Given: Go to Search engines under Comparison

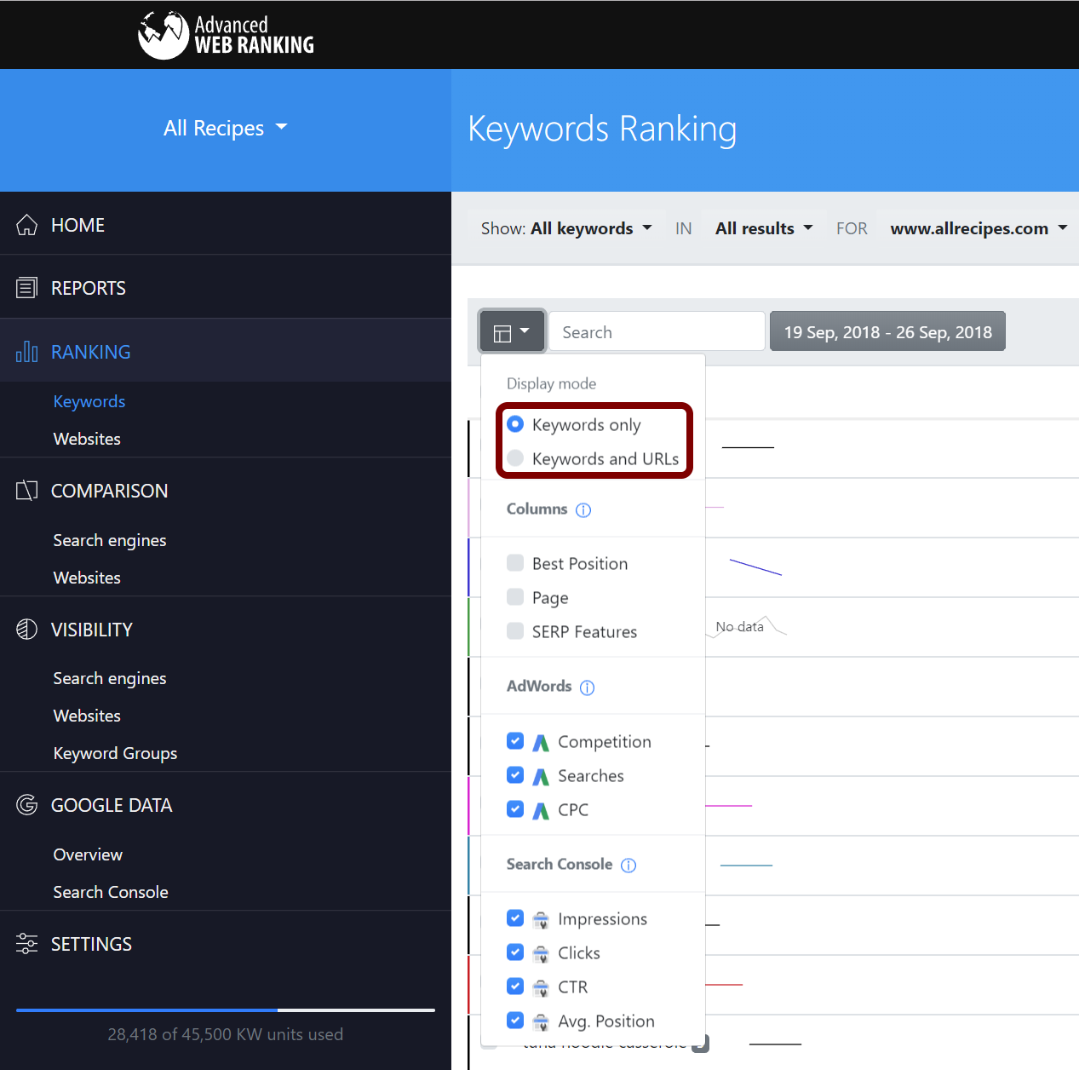Looking at the screenshot, I should click(x=110, y=540).
